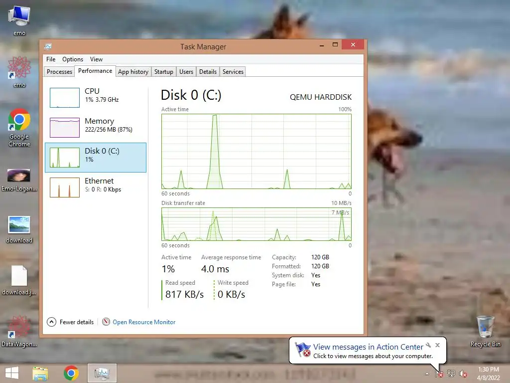Open the Startup tab
510x383 pixels.
[163, 72]
